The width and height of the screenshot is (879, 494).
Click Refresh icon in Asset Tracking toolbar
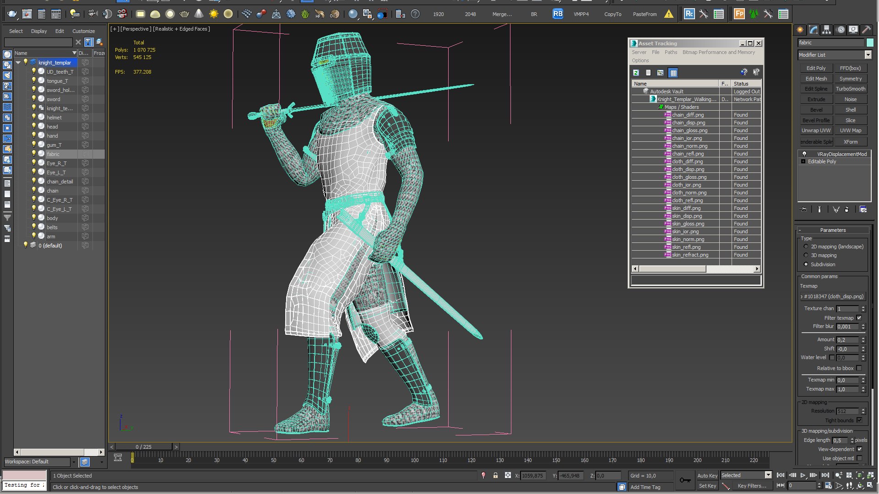(636, 73)
